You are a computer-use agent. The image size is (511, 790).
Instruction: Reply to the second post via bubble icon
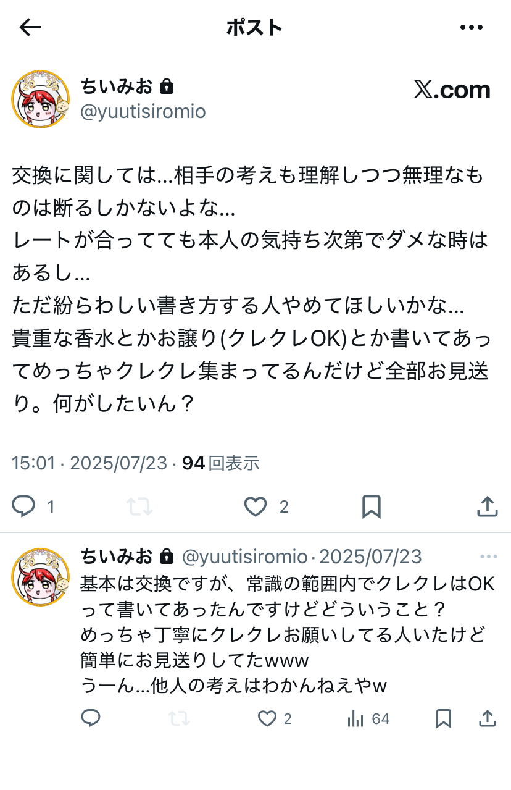tap(91, 718)
